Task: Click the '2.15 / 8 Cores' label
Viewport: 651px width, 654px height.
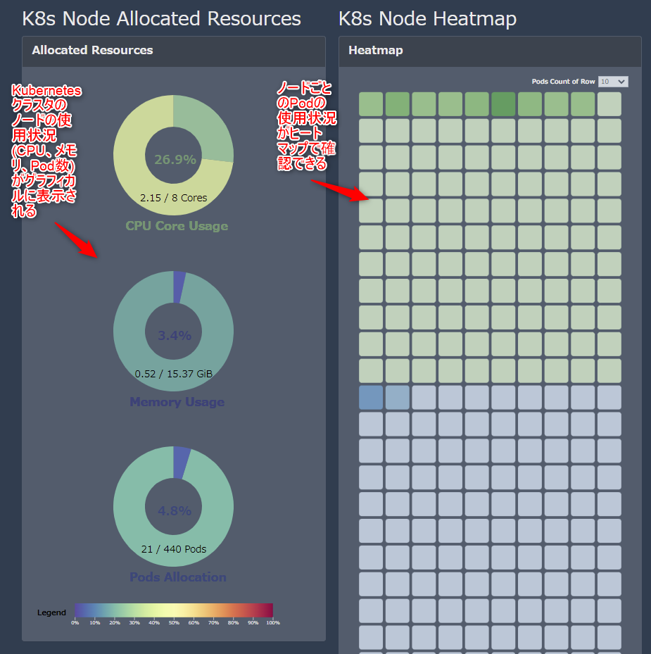Action: tap(174, 198)
